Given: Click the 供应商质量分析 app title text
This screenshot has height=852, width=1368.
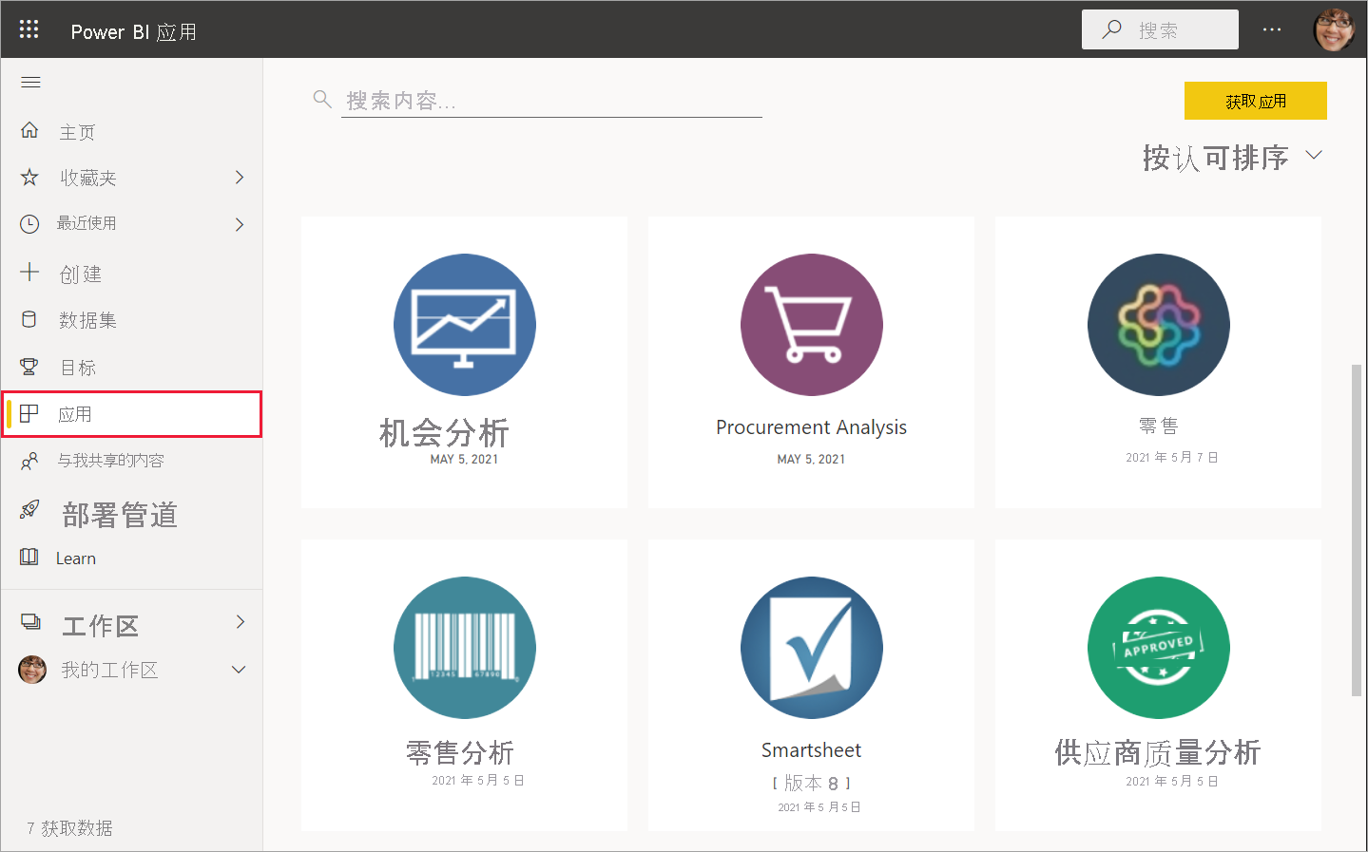Looking at the screenshot, I should (1158, 753).
